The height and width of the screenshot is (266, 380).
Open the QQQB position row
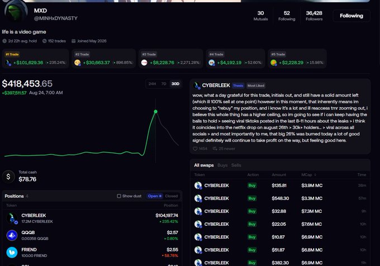(92, 235)
